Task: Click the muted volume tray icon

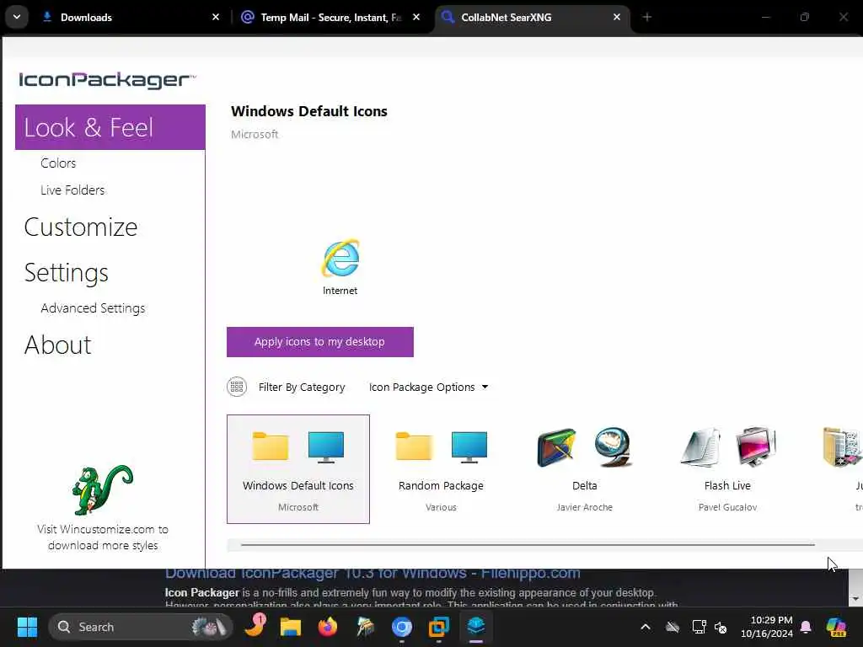Action: pyautogui.click(x=721, y=627)
